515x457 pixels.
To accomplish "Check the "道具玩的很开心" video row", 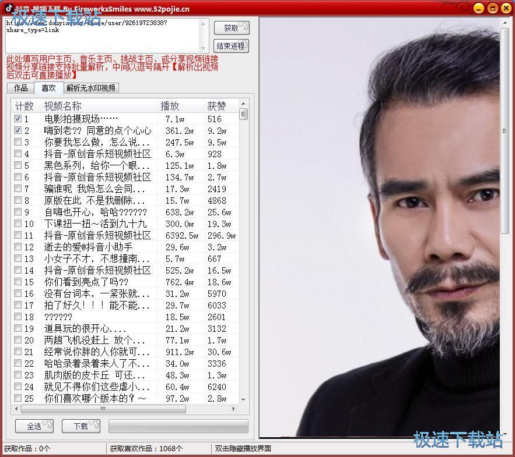I will (x=18, y=329).
